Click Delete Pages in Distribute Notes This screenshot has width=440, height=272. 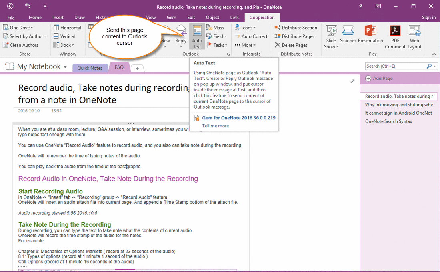pos(291,45)
